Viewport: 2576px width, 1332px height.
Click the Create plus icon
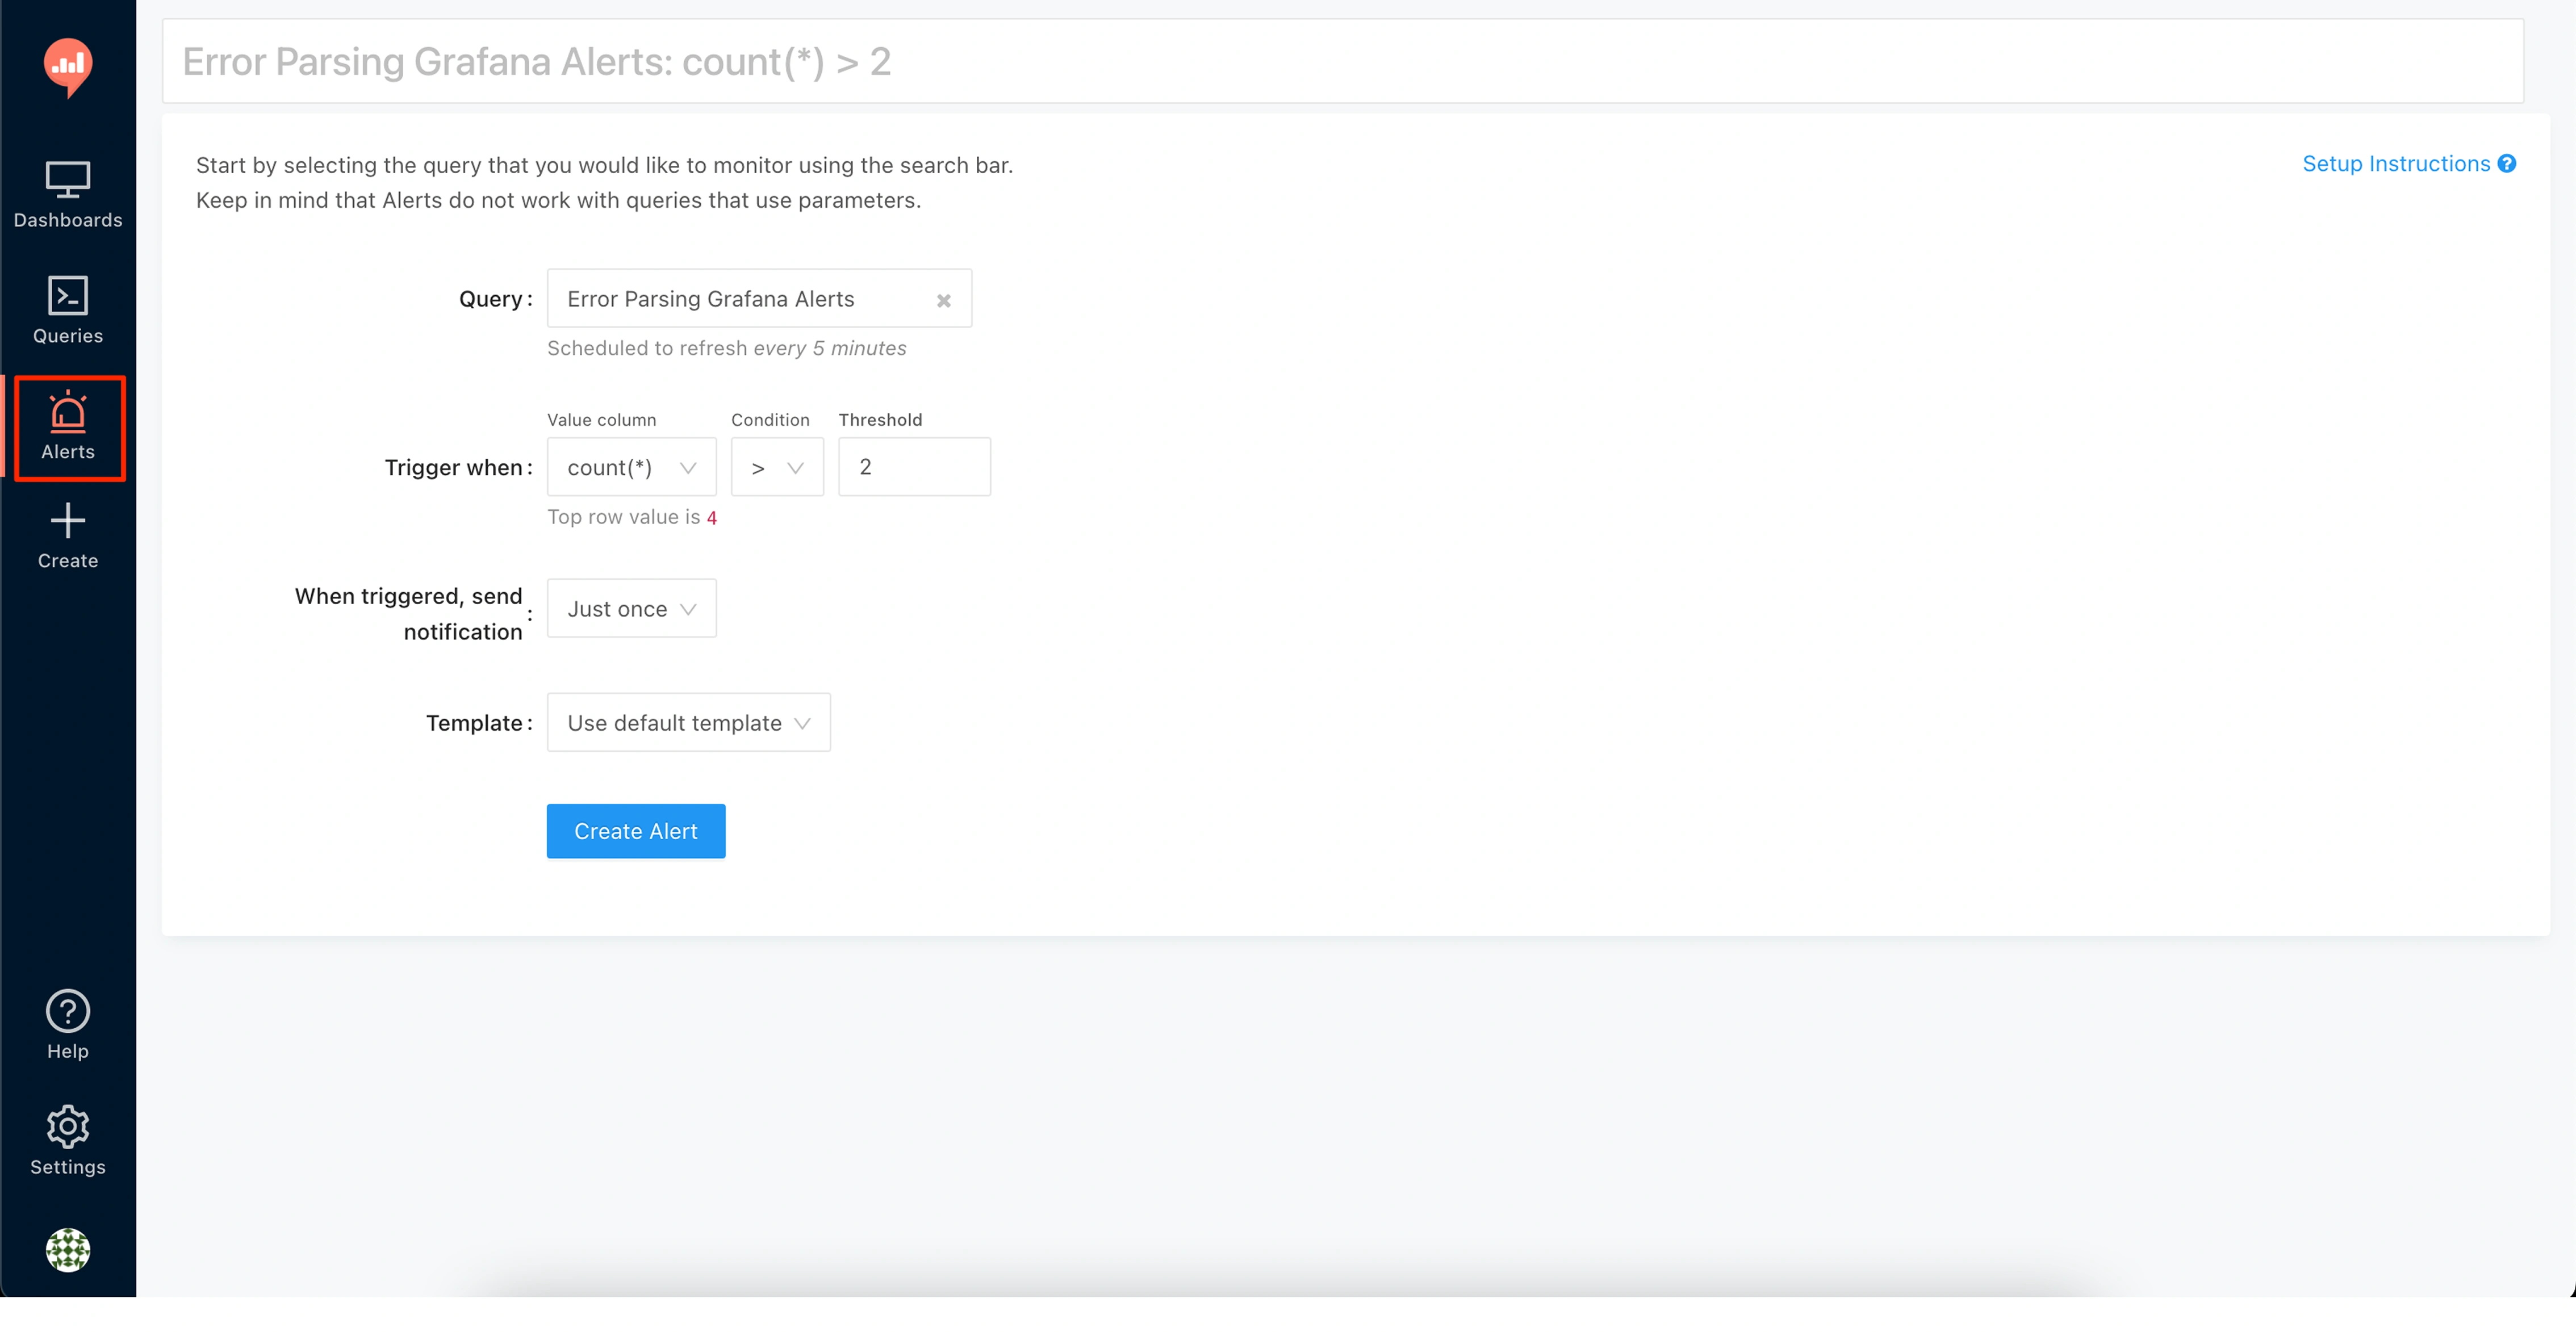click(68, 521)
